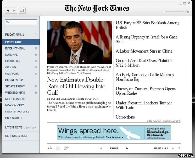
Task: Click the page up triangle
Action: [x=173, y=148]
